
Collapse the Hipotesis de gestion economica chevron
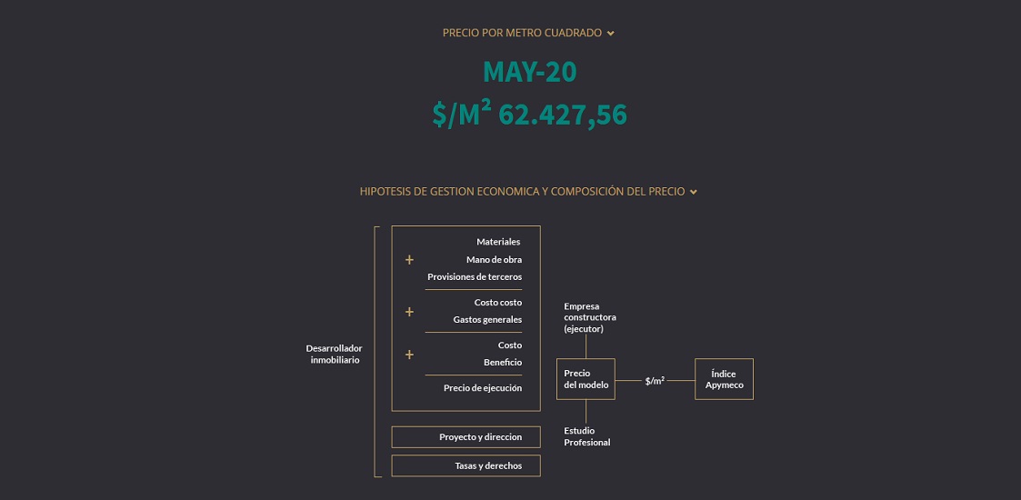694,192
